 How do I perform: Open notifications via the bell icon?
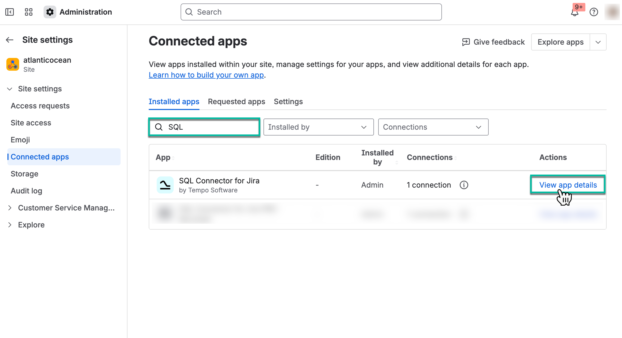tap(574, 12)
